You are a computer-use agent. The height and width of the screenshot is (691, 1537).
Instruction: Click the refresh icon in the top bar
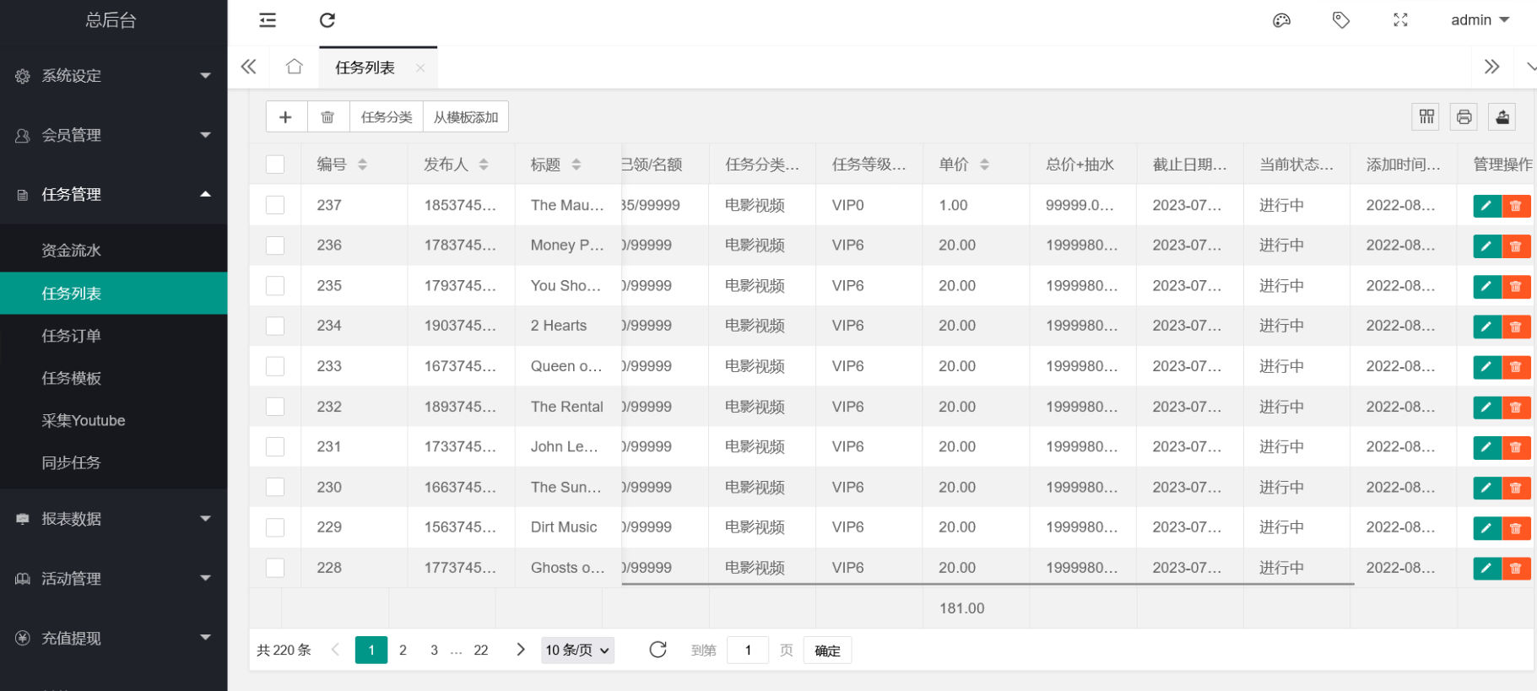pyautogui.click(x=327, y=20)
